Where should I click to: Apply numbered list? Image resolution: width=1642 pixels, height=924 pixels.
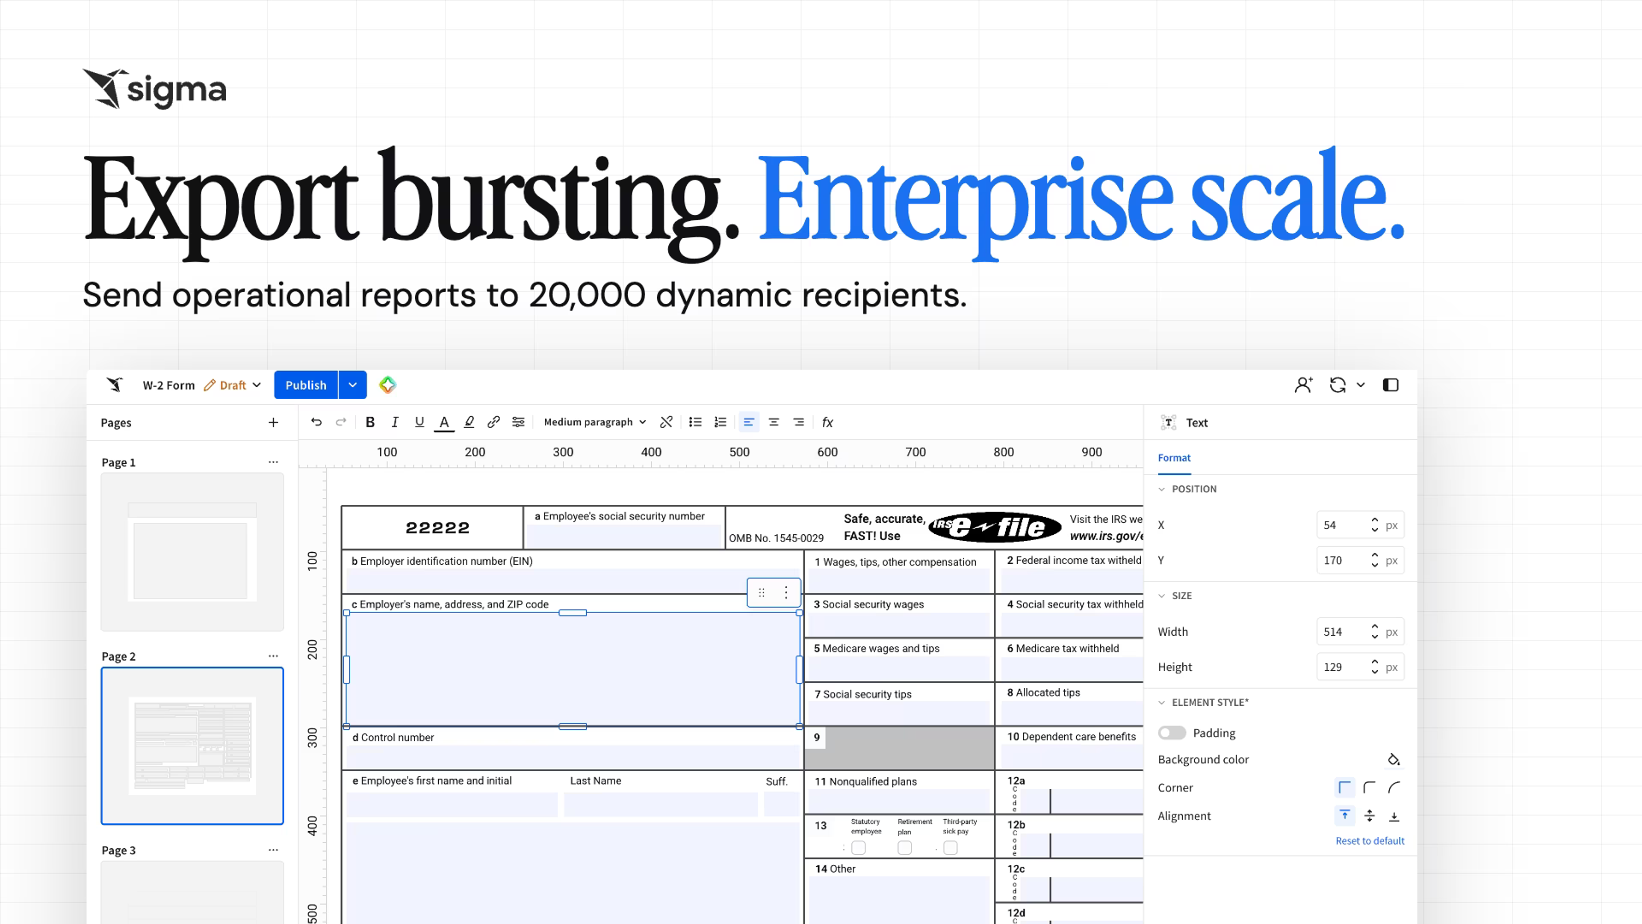pos(720,422)
